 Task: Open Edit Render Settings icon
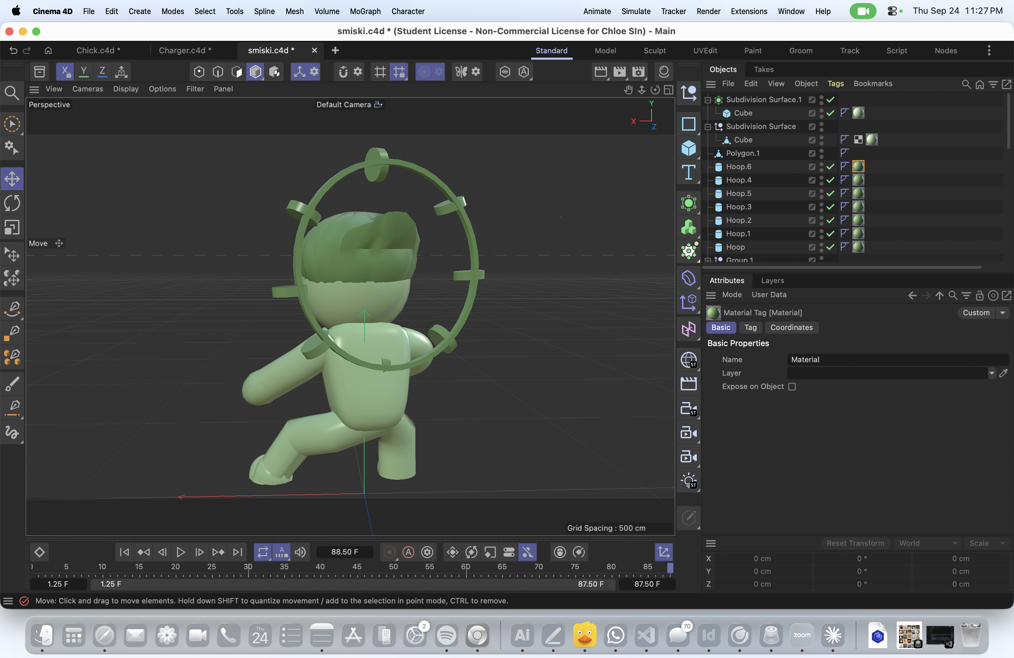pos(638,71)
